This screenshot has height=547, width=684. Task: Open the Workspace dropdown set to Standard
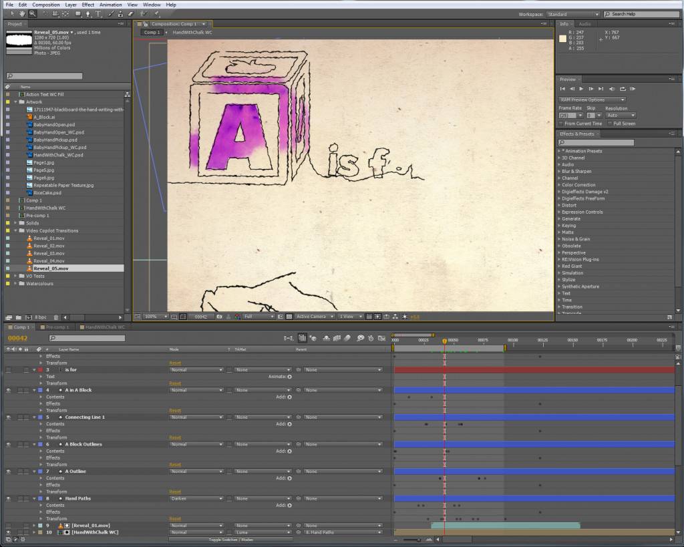coord(572,13)
